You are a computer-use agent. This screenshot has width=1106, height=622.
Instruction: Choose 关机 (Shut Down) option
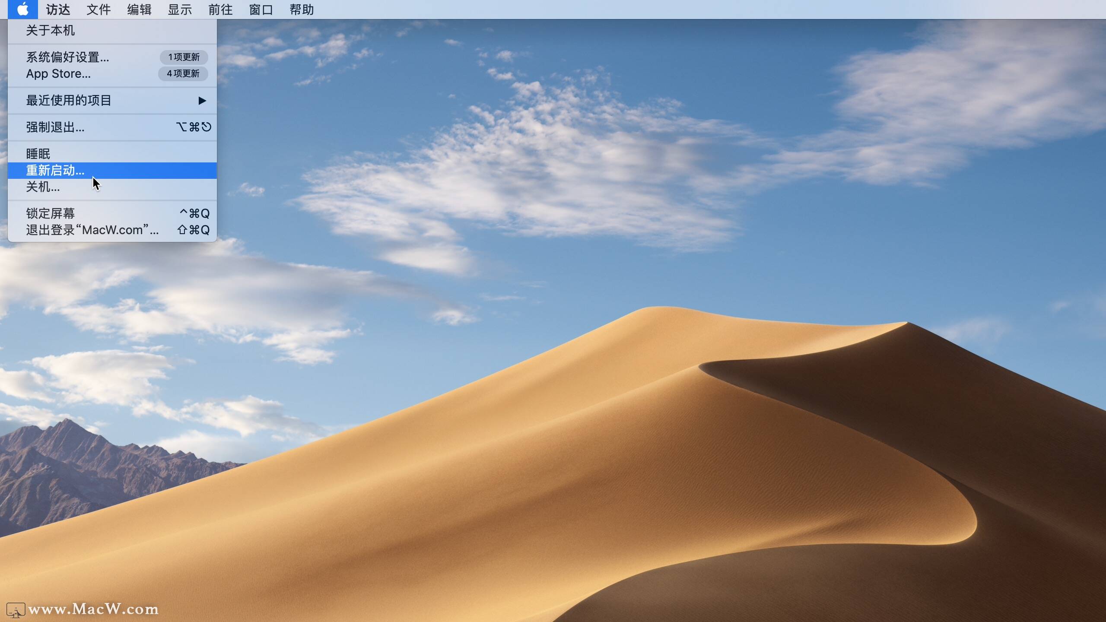(43, 187)
